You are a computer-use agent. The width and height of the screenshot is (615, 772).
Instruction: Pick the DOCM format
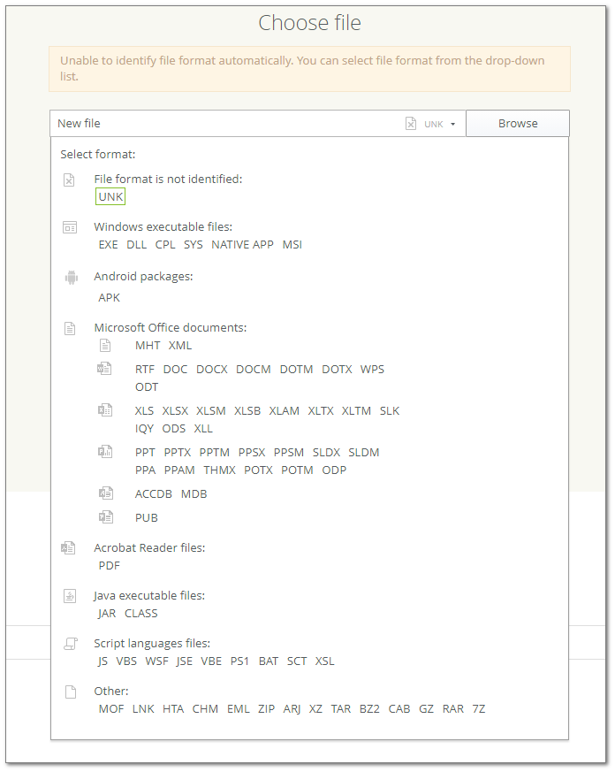tap(254, 370)
